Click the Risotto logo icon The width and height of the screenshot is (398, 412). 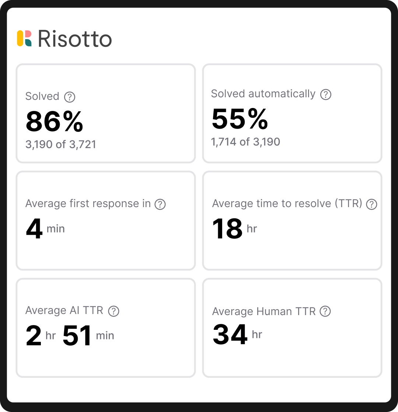pyautogui.click(x=25, y=38)
